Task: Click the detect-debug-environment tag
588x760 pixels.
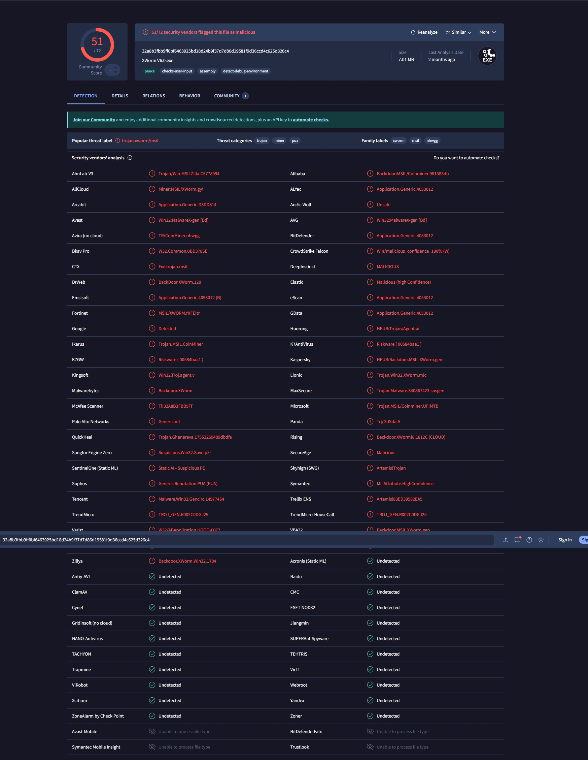Action: 245,71
